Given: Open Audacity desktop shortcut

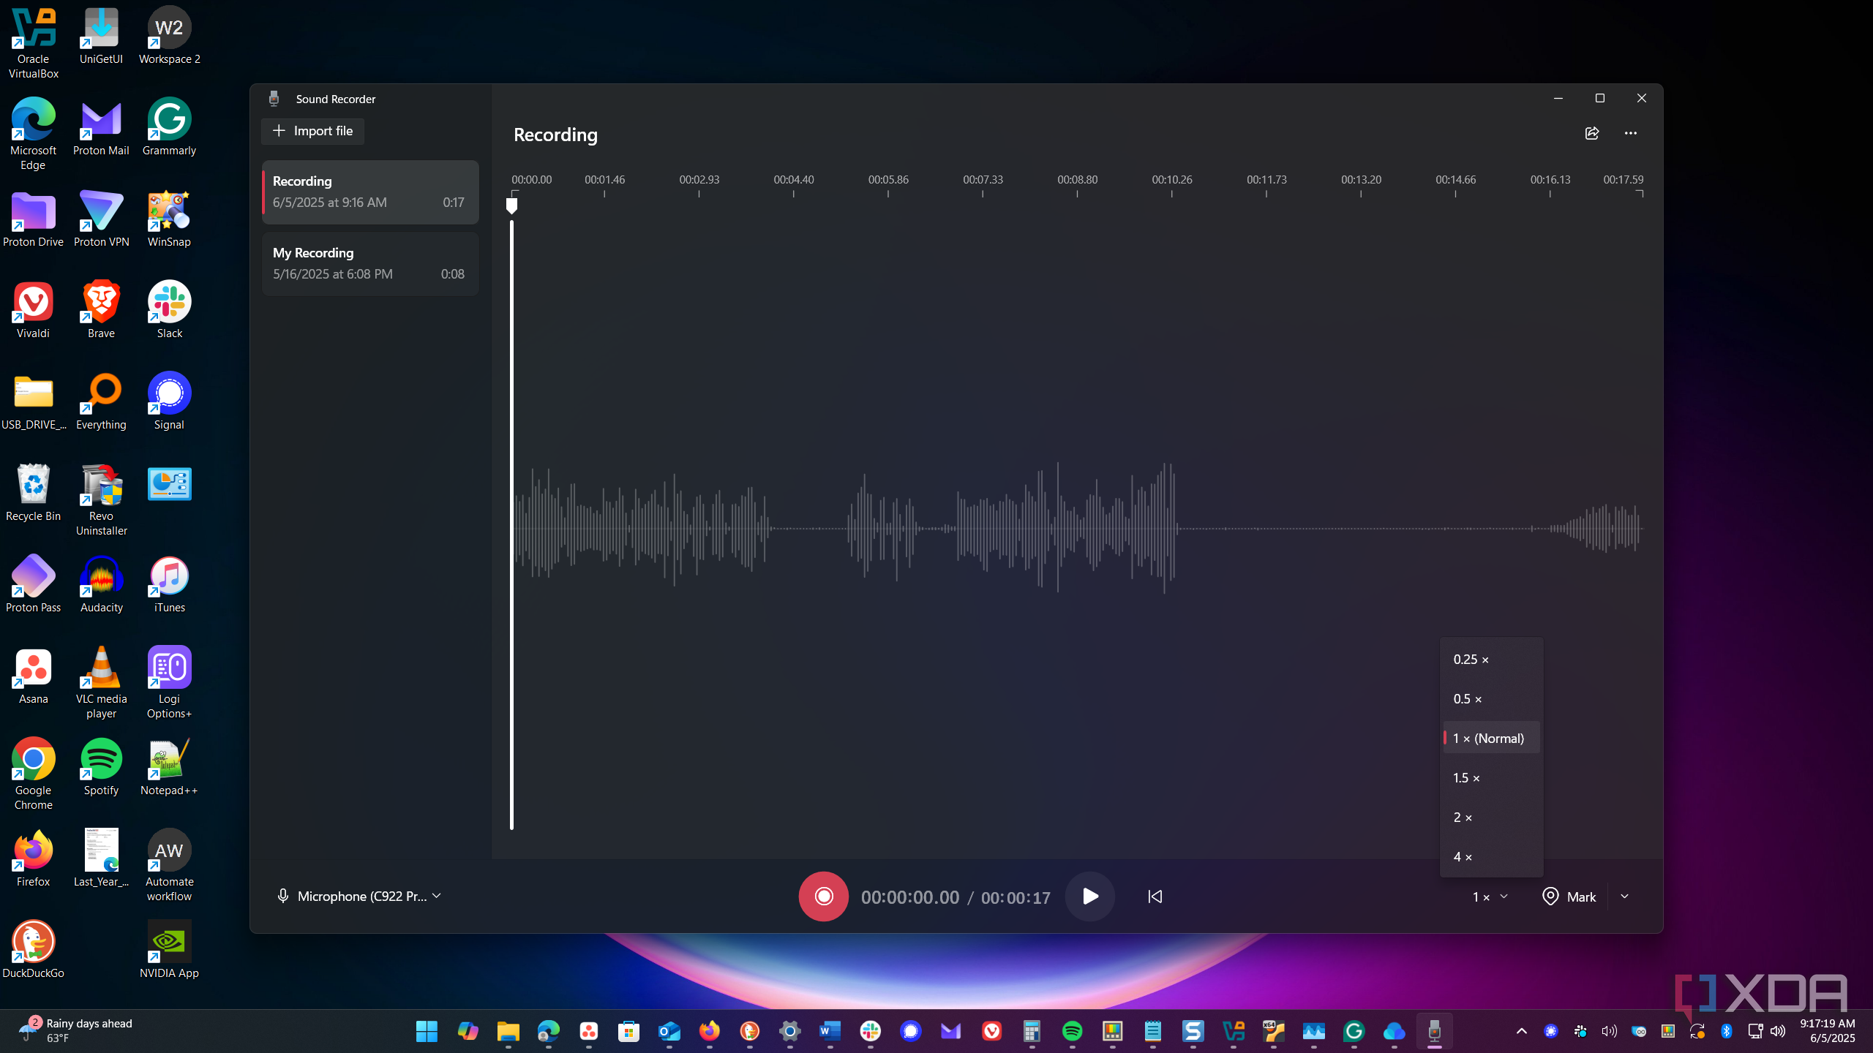Looking at the screenshot, I should [x=101, y=585].
